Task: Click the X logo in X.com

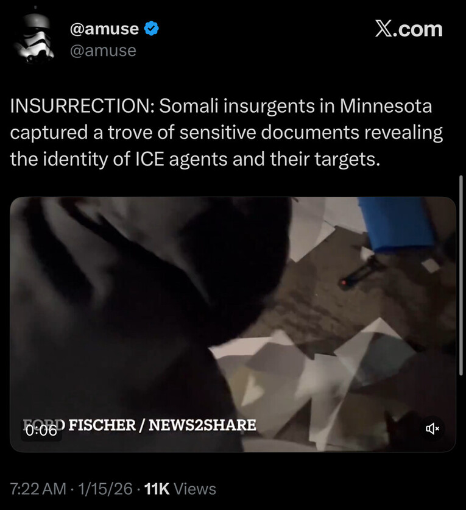Action: [383, 29]
